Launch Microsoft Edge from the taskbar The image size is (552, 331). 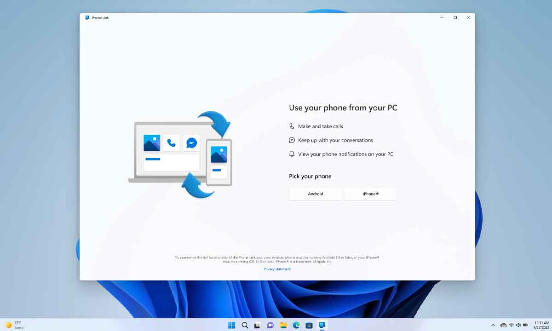[x=296, y=325]
